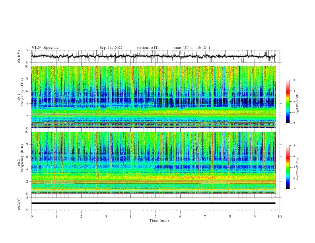
Task: Click the ch.2 "Frequency (kHz)" axis label
Action: pos(22,158)
